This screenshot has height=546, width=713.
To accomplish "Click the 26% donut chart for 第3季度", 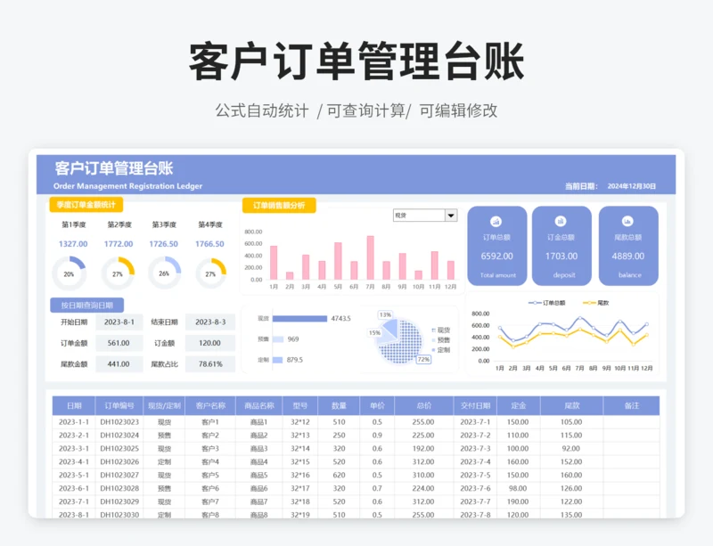I will (165, 273).
